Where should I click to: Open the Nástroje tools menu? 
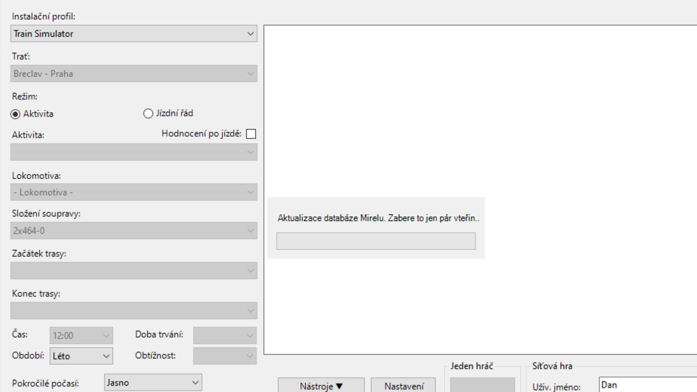[321, 386]
